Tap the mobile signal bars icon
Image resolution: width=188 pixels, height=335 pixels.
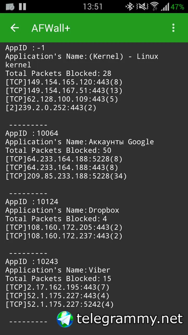[165, 7]
